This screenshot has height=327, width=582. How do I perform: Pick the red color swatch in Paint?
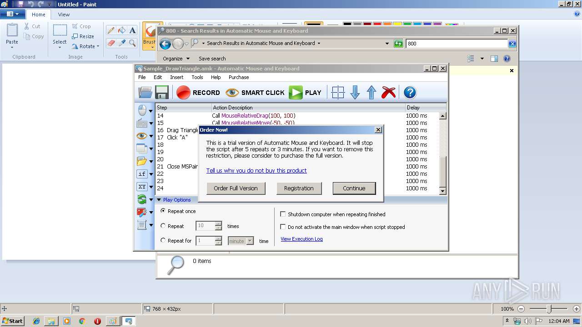coord(377,24)
